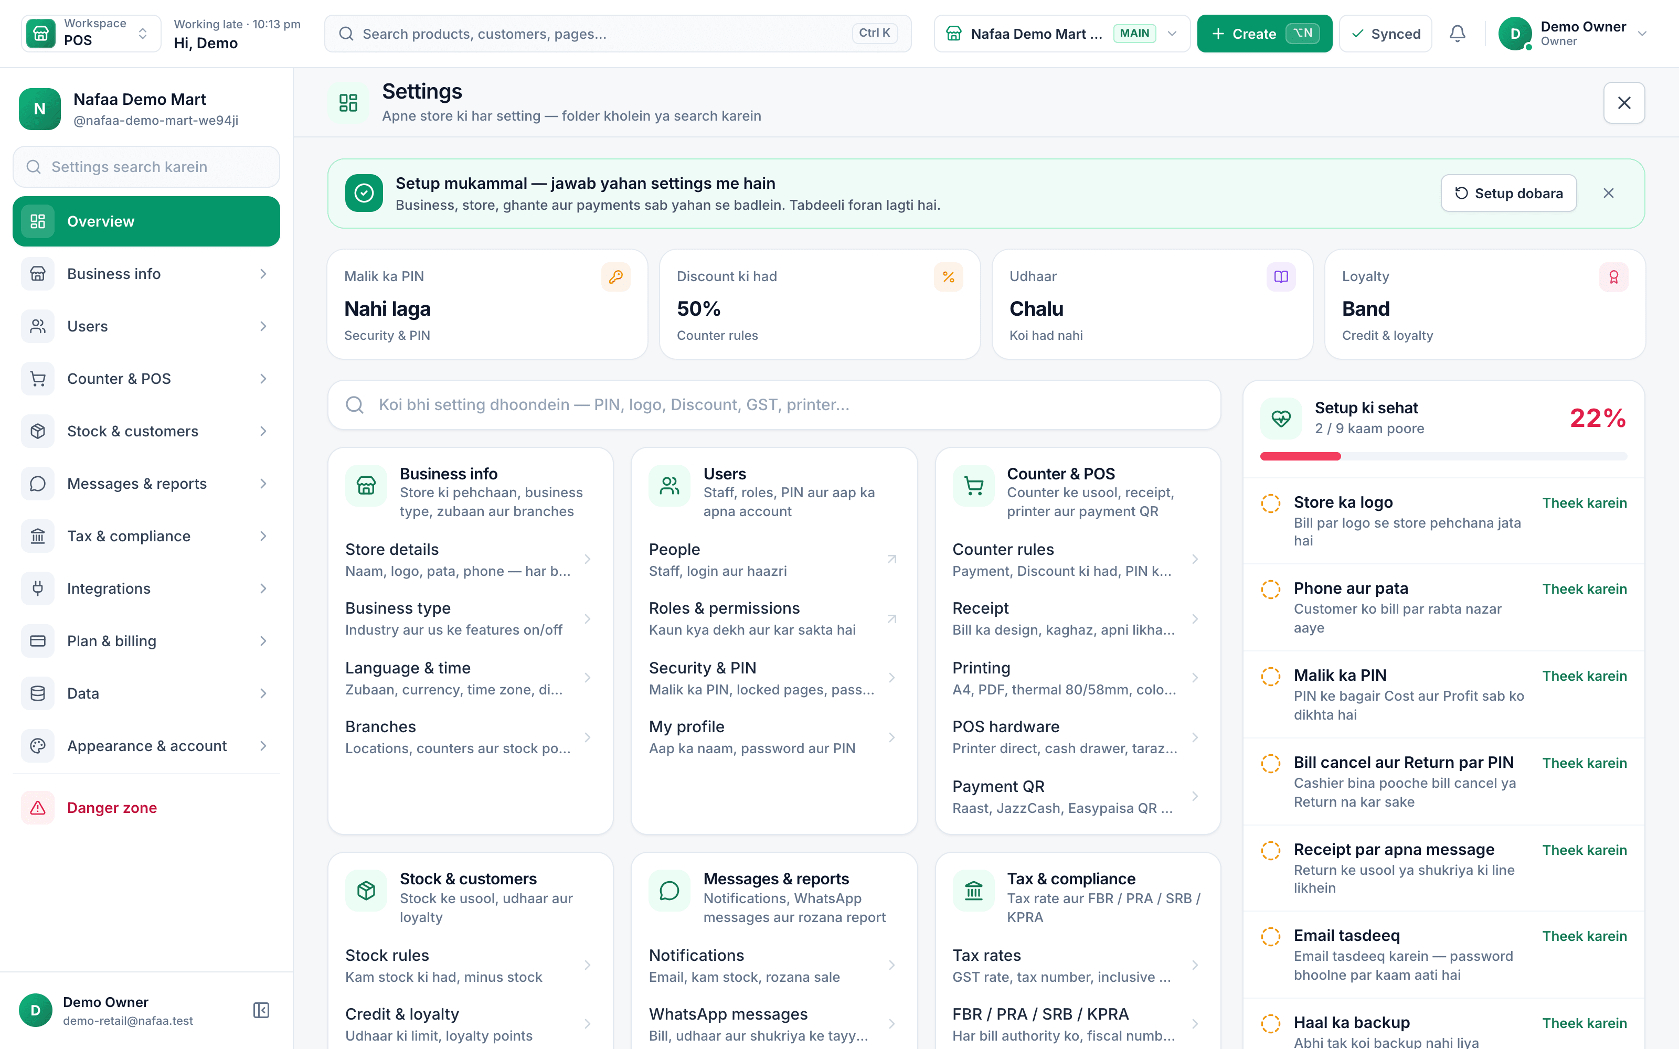
Task: Open the Nafaa Demo Mart branch dropdown
Action: click(1061, 33)
